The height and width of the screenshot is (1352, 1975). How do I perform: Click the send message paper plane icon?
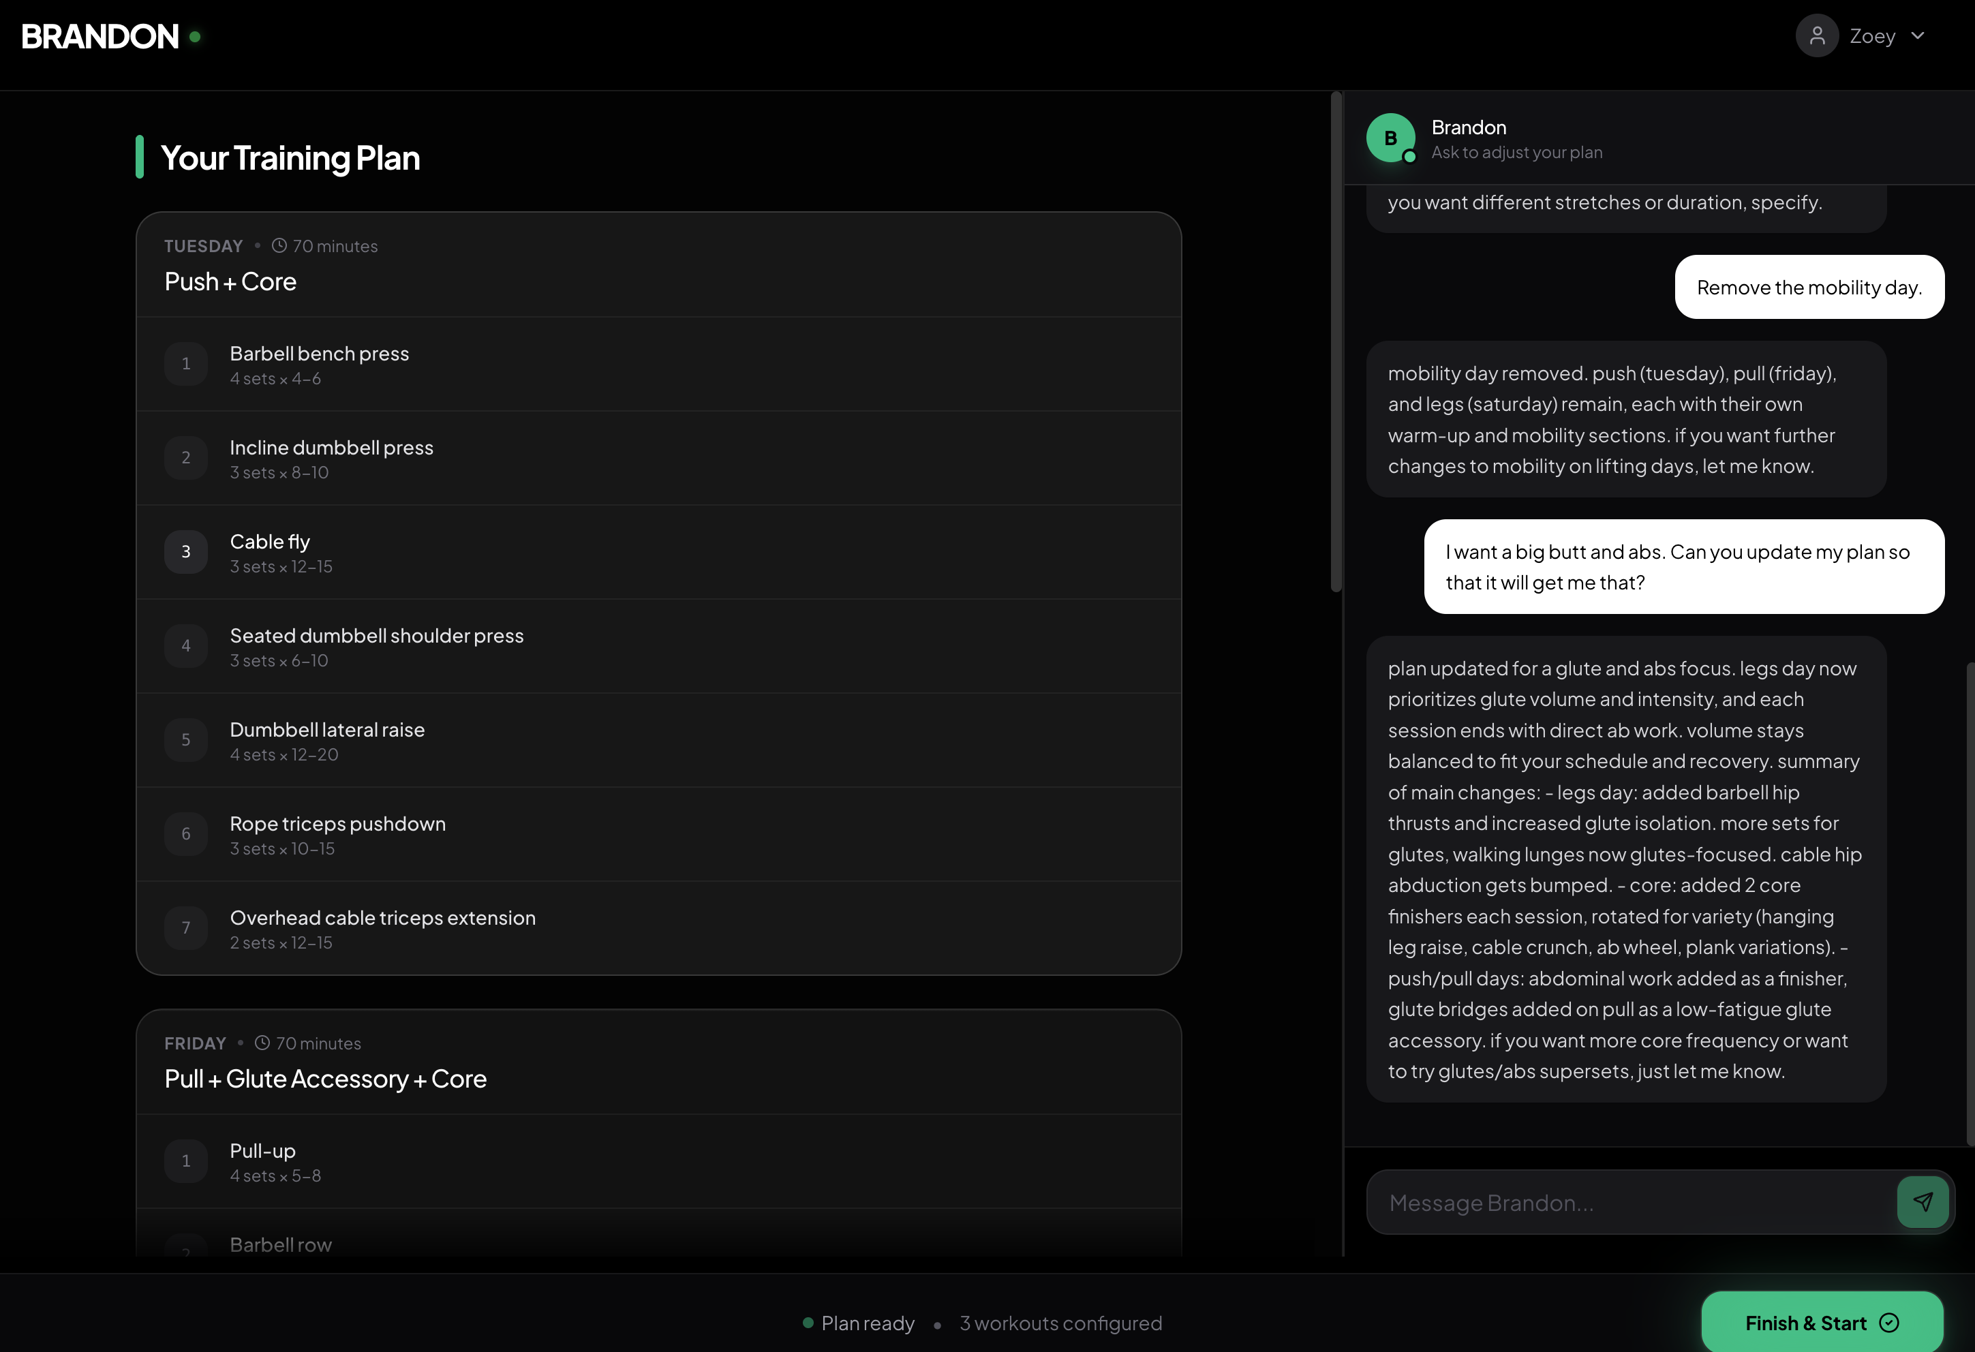click(1923, 1201)
